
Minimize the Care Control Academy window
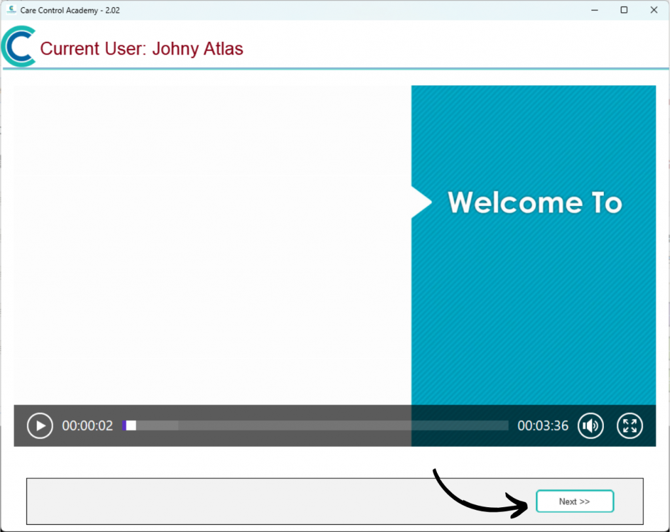595,10
